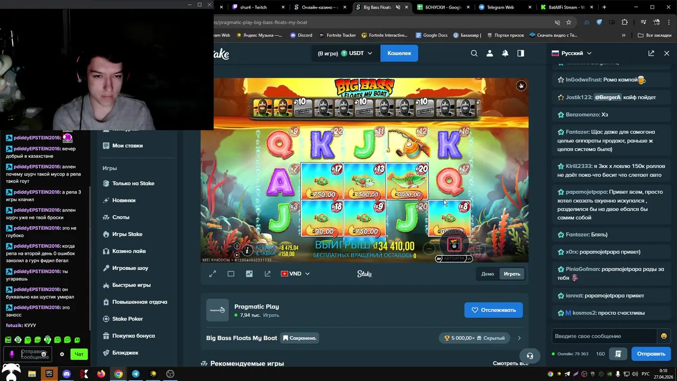The width and height of the screenshot is (677, 381).
Task: Expand hidden bookmarks chevron
Action: [x=624, y=35]
